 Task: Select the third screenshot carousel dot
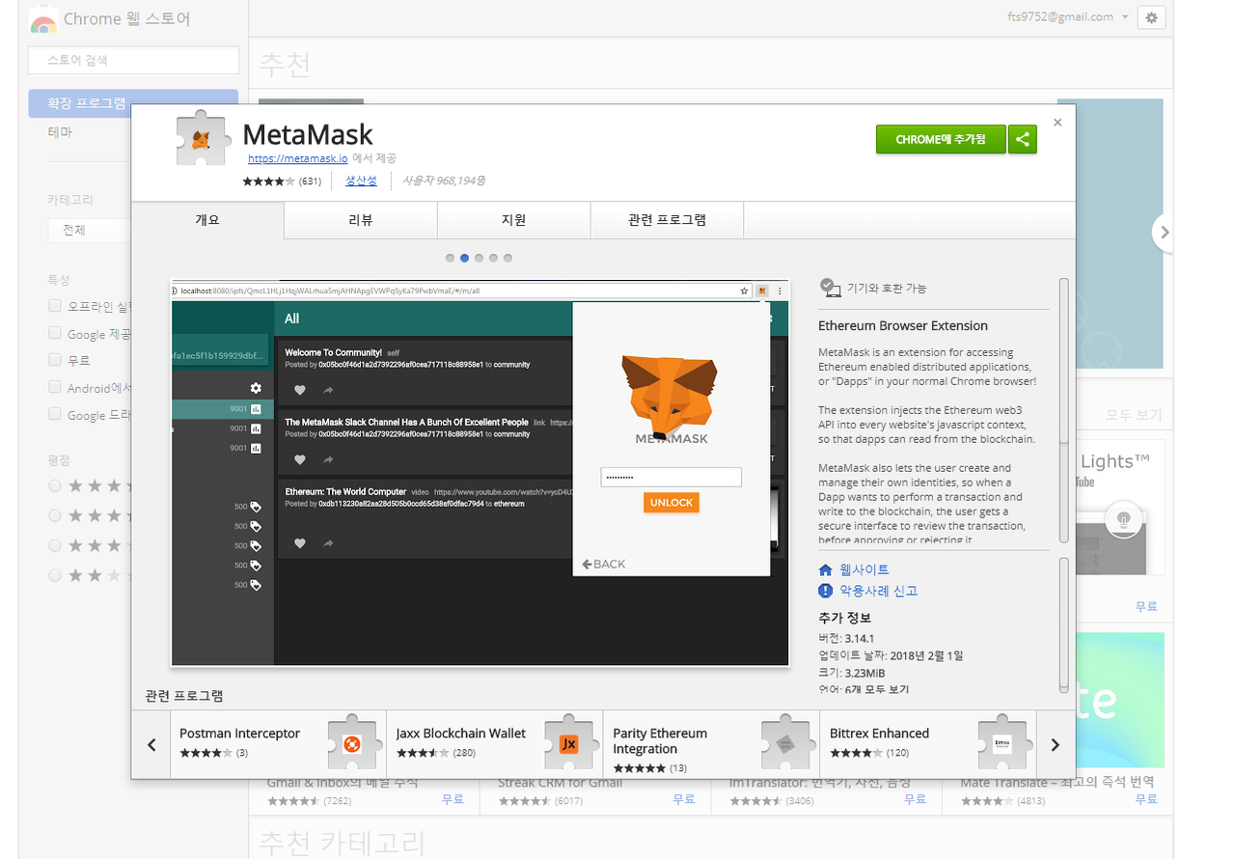[x=479, y=258]
